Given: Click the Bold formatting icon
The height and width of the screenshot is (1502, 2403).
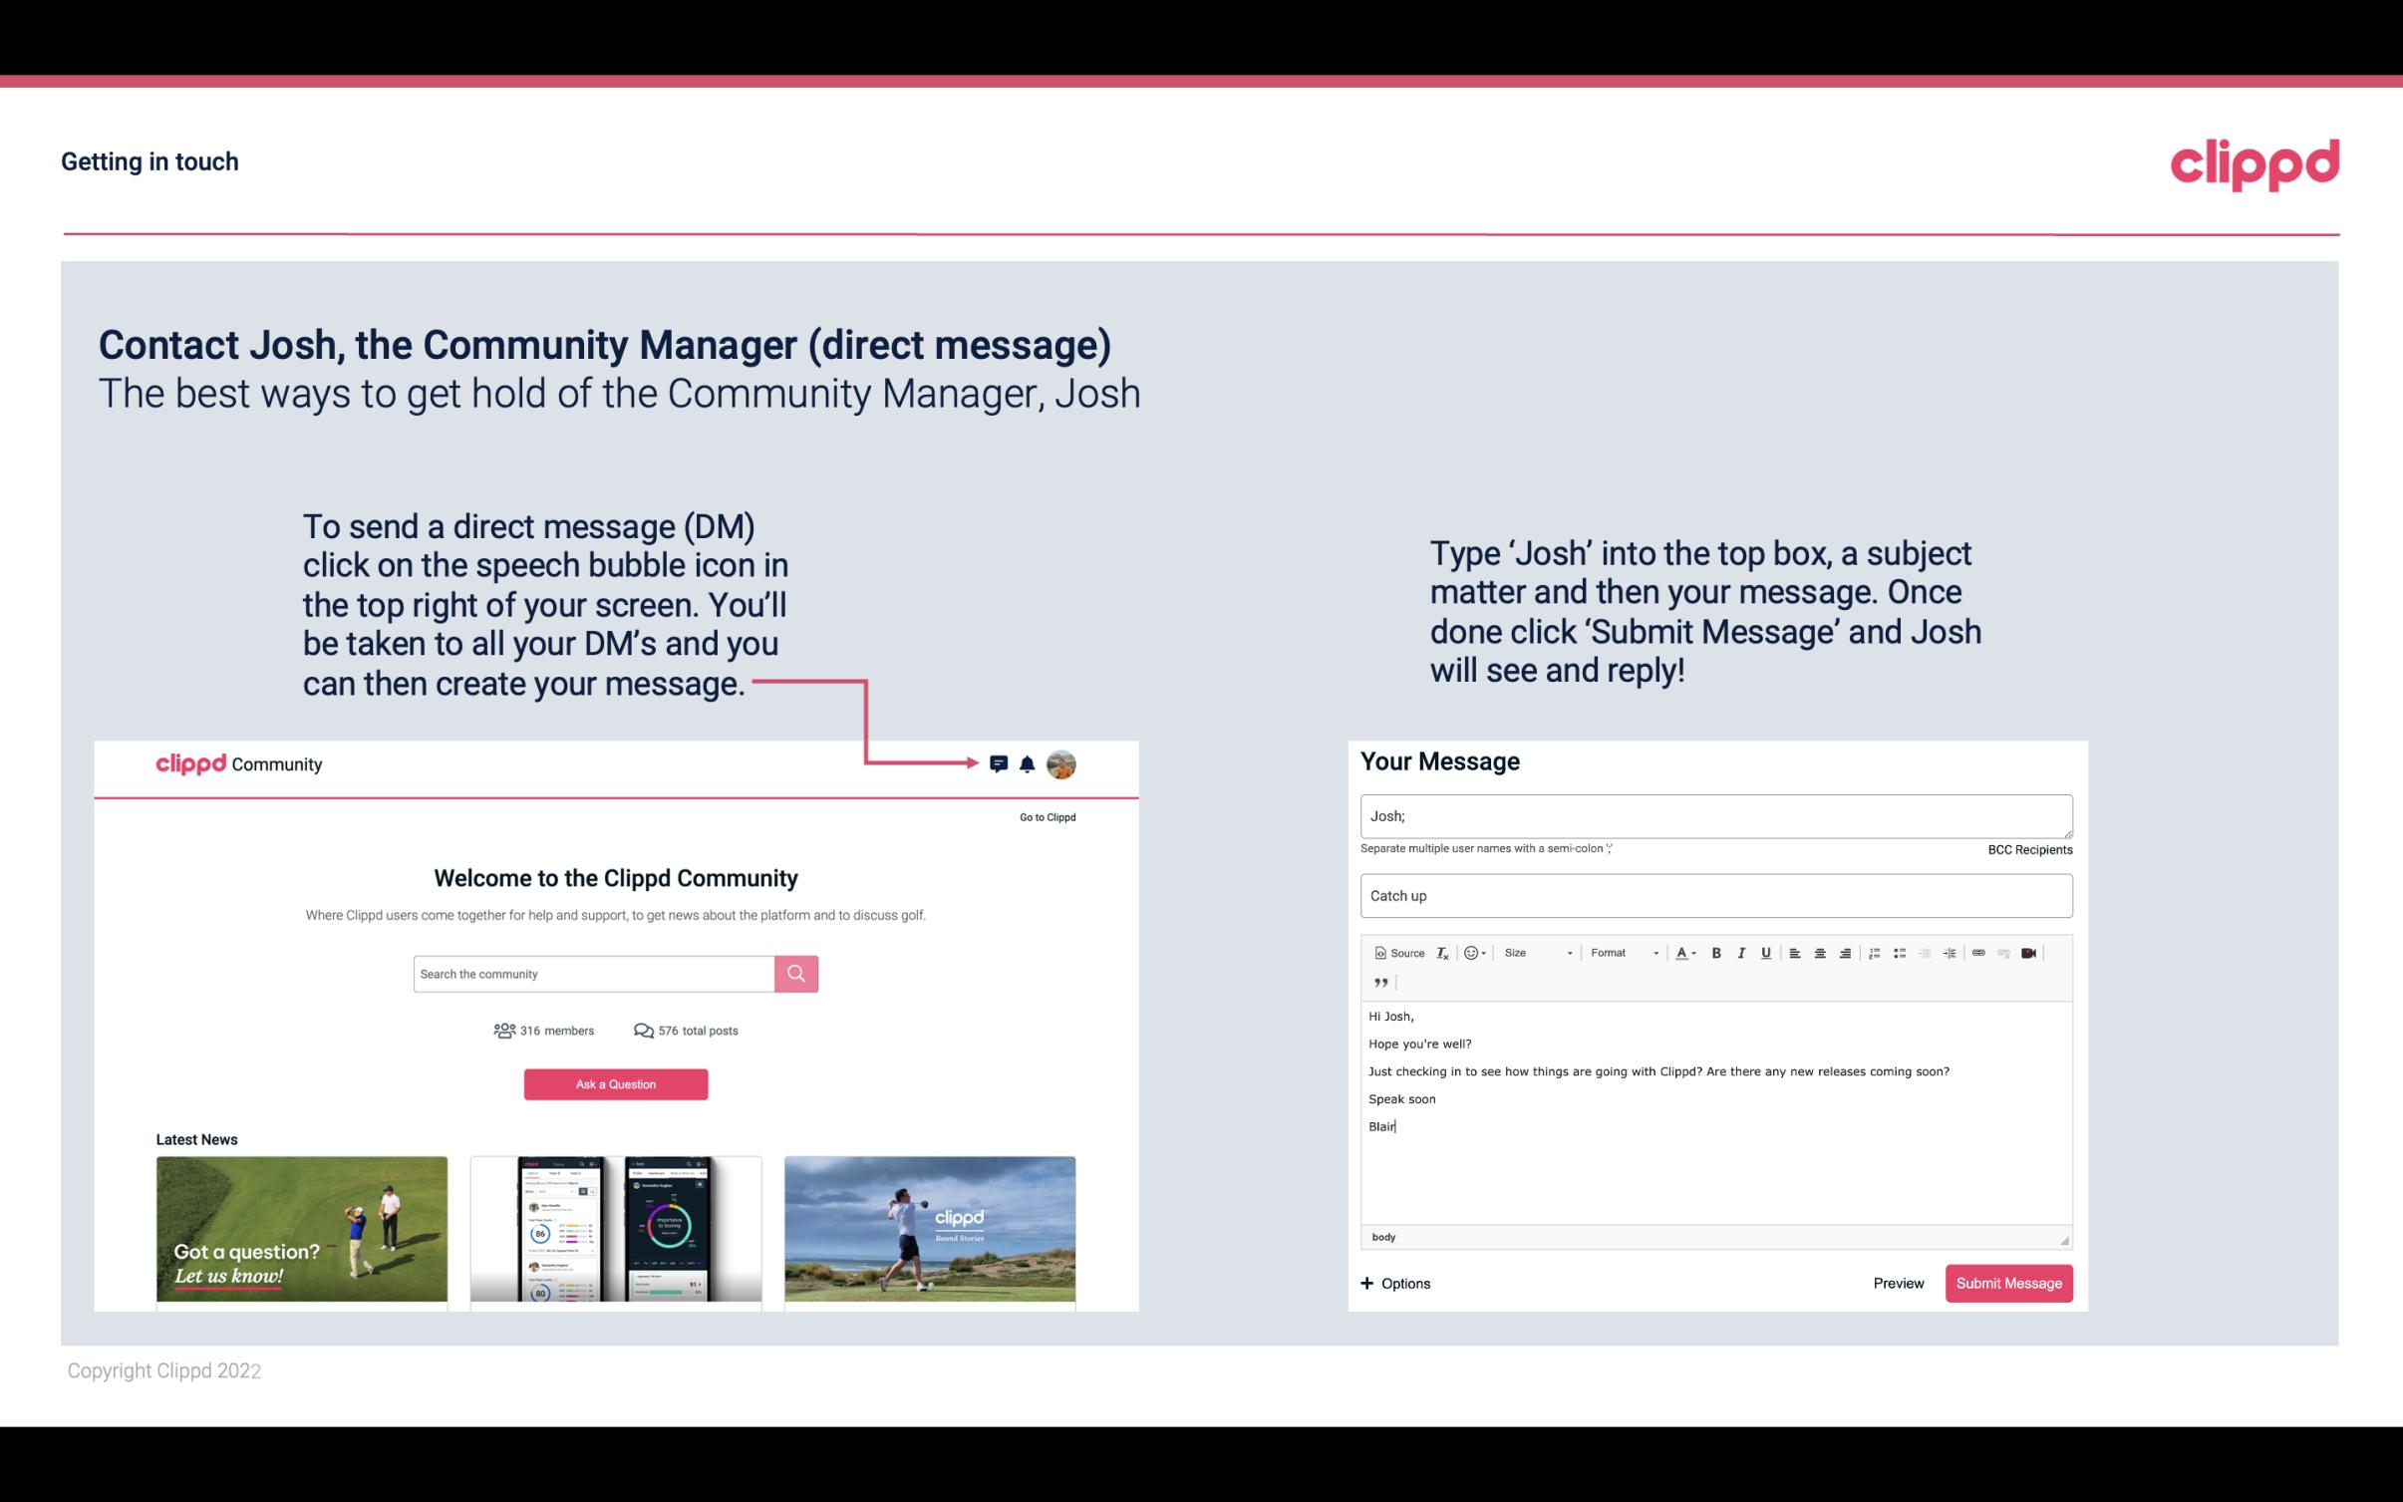Looking at the screenshot, I should 1714,952.
